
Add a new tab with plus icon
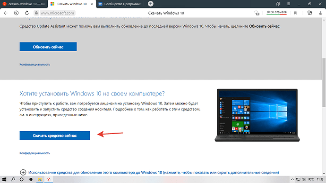coord(151,4)
